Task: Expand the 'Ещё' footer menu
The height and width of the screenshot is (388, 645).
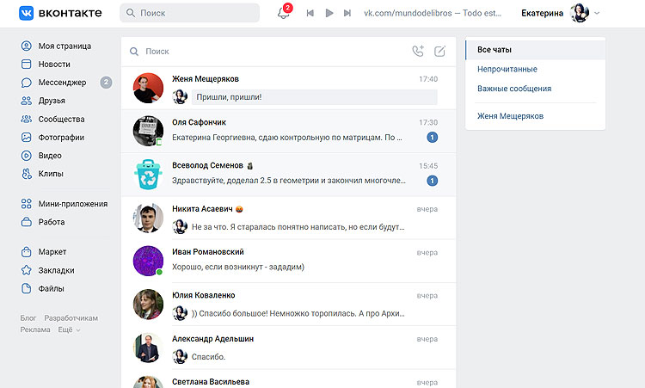Action: 68,329
